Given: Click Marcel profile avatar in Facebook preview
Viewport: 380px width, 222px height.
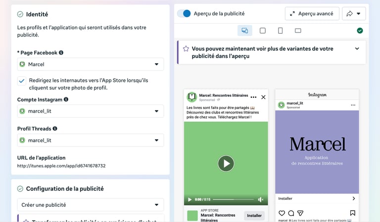Looking at the screenshot, I should 191,97.
